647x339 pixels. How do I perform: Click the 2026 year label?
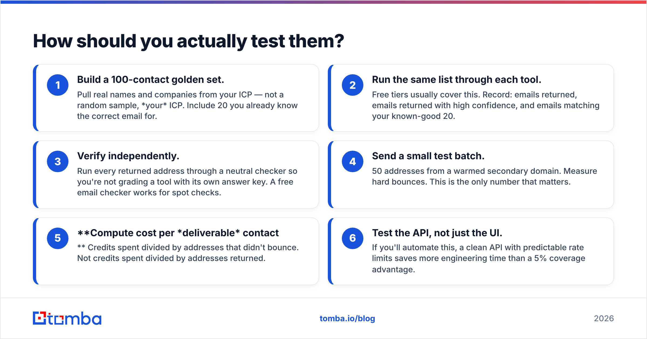click(x=604, y=319)
